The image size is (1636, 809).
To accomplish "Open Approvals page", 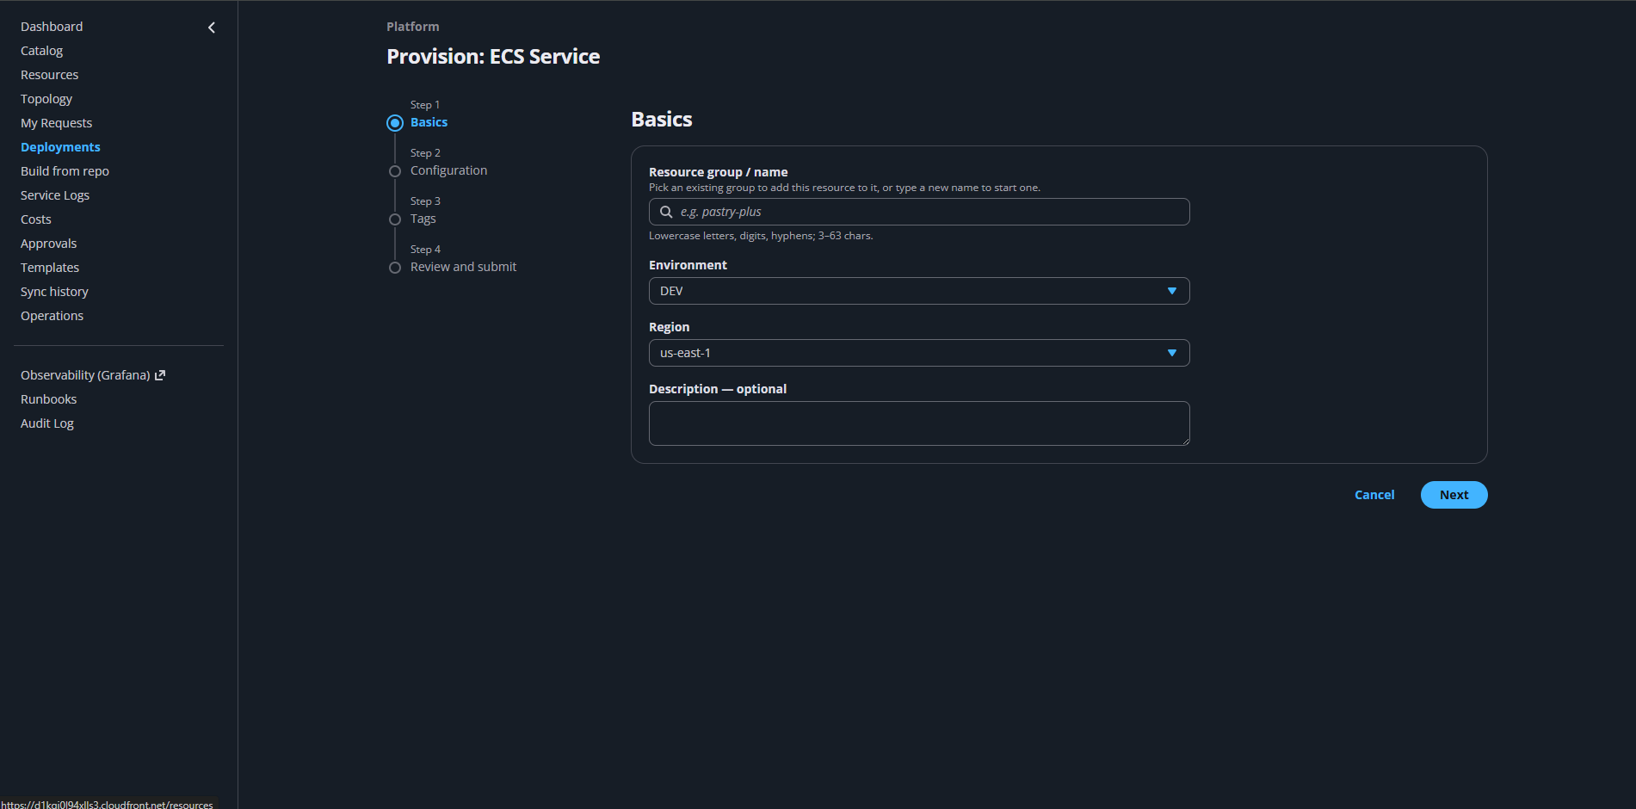I will click(48, 244).
